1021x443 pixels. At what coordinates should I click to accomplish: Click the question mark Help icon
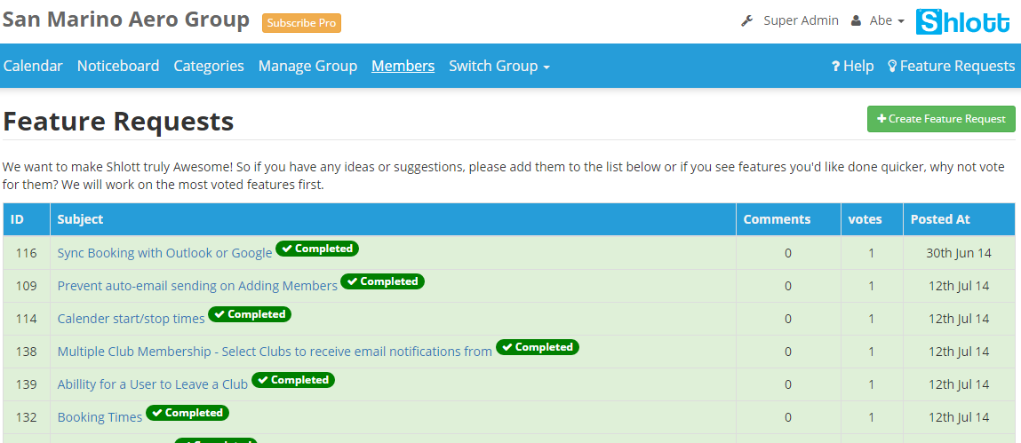click(835, 66)
